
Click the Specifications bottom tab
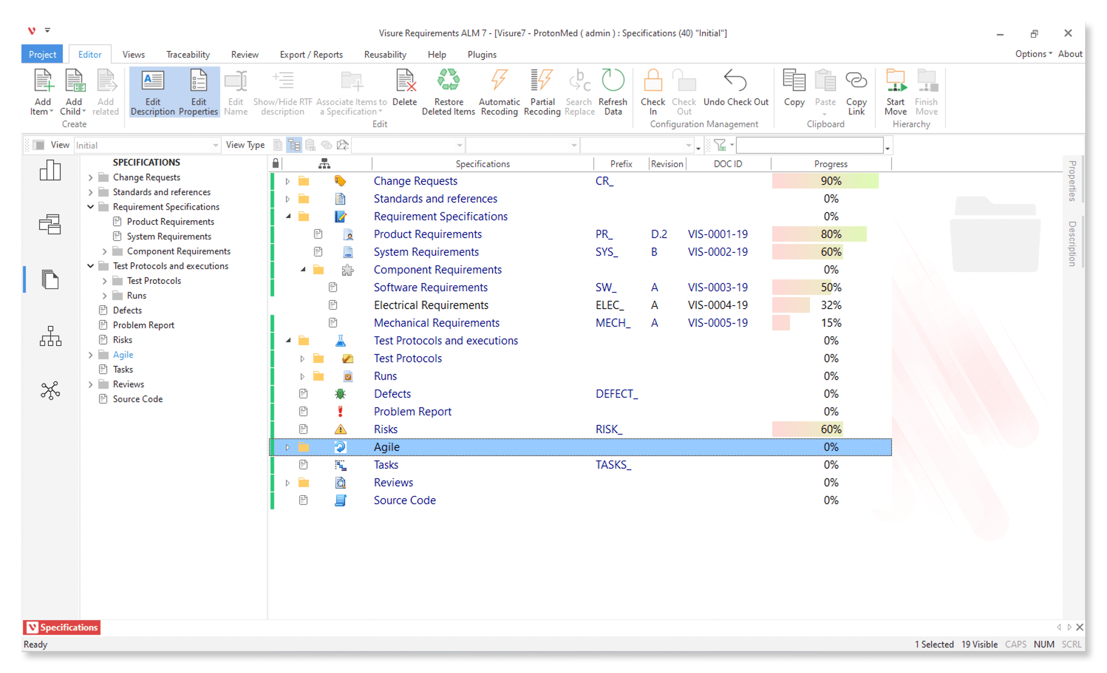(62, 627)
